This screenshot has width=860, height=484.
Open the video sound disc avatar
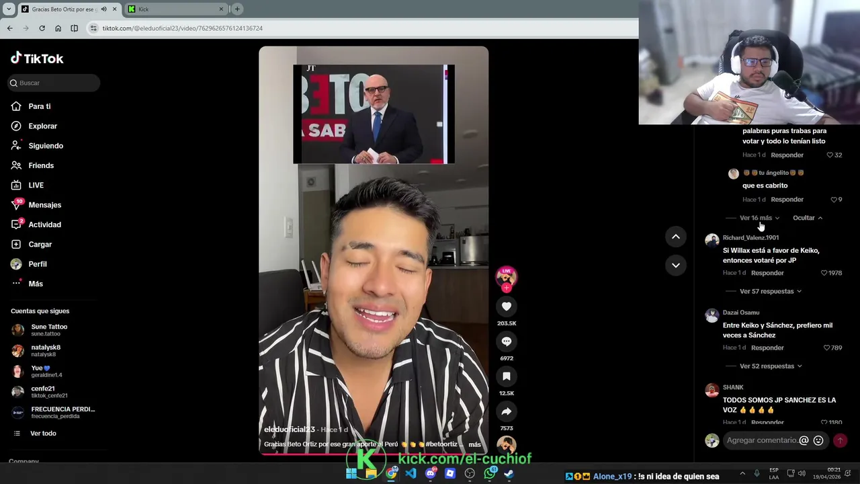507,445
